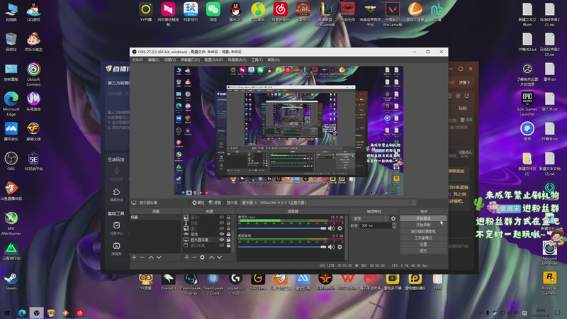Screen dimensions: 567x319
Task: Move scene down with chevron
Action: 159,257
